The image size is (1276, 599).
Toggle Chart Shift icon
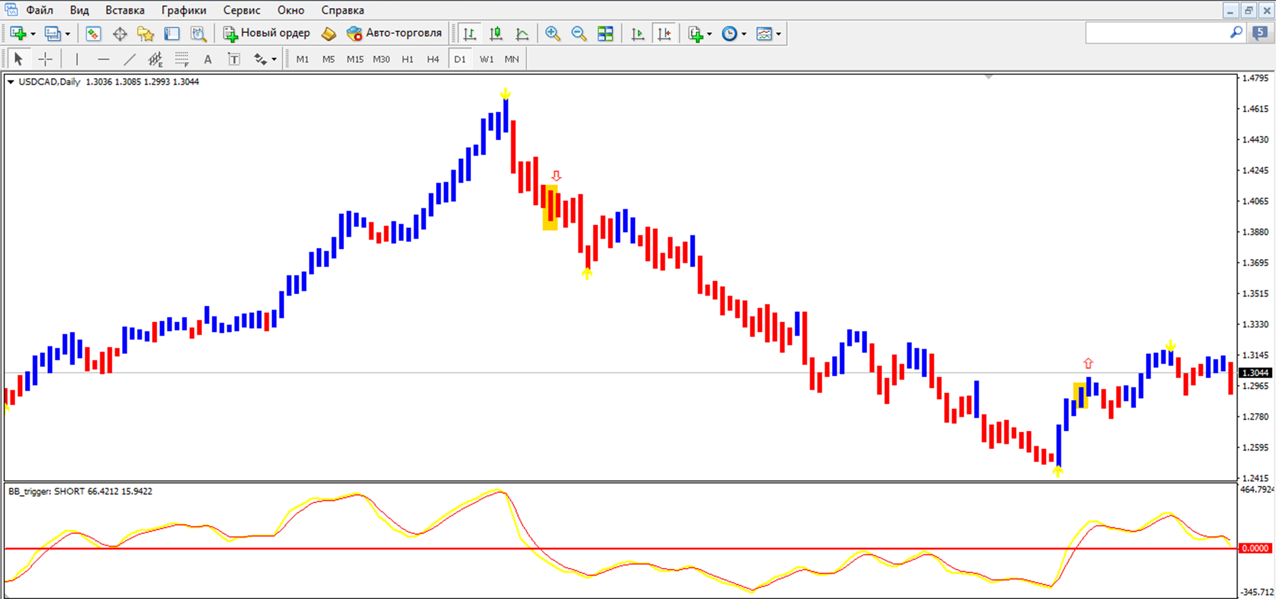(665, 34)
